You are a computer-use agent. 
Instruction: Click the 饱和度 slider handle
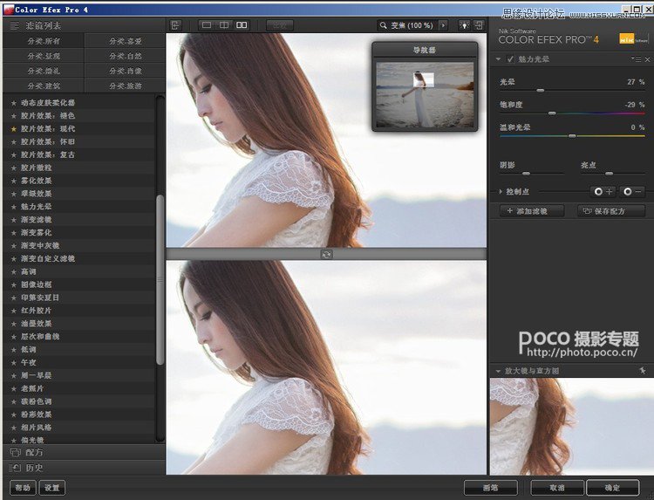[x=552, y=113]
